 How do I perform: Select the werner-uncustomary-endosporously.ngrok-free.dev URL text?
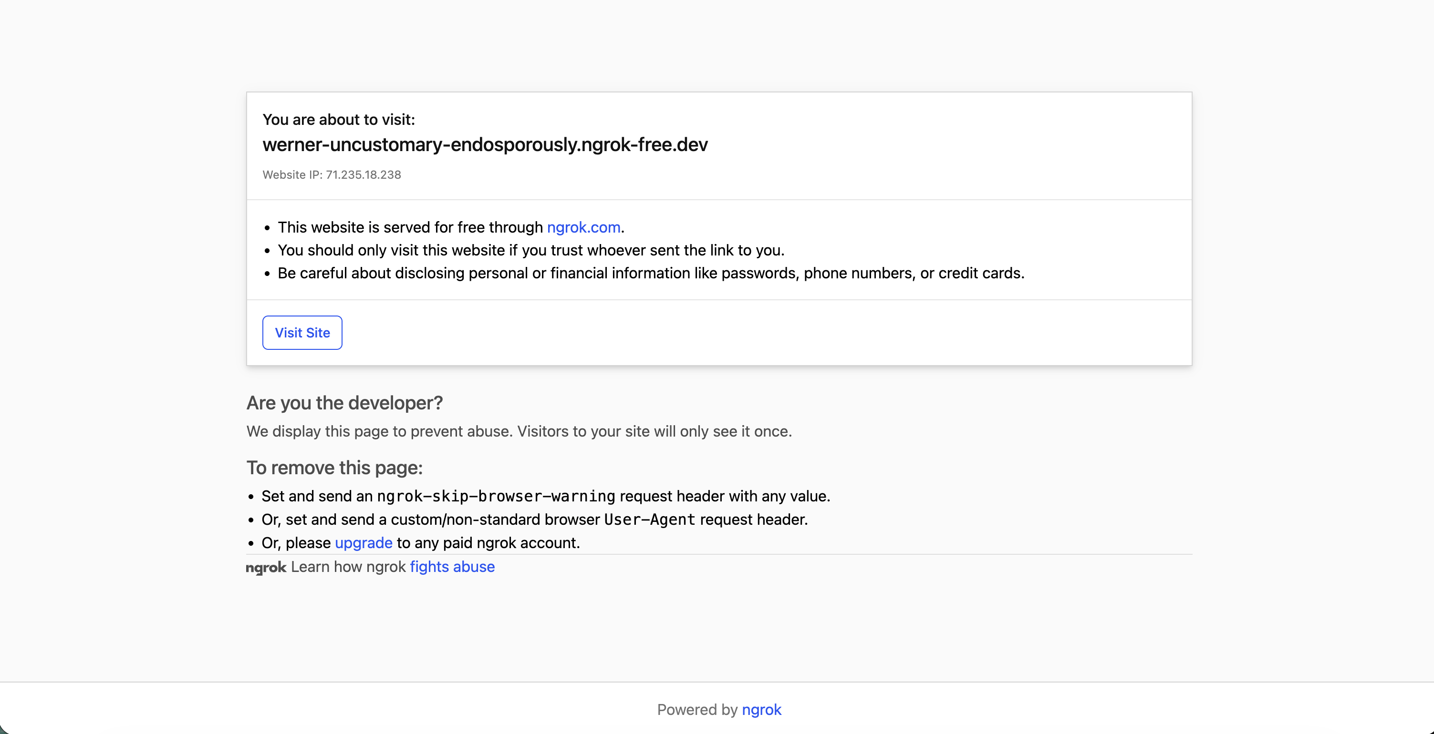coord(485,144)
